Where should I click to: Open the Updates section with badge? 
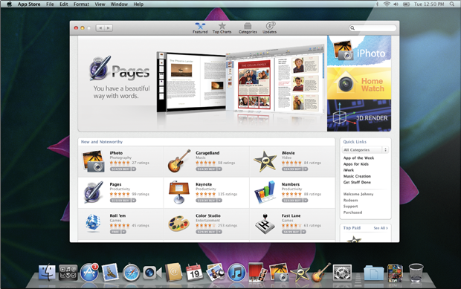pyautogui.click(x=270, y=28)
